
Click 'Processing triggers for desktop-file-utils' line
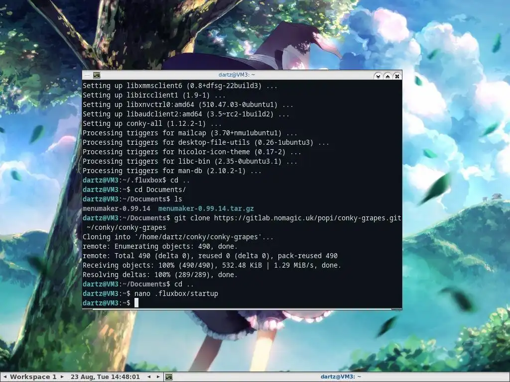pyautogui.click(x=206, y=143)
